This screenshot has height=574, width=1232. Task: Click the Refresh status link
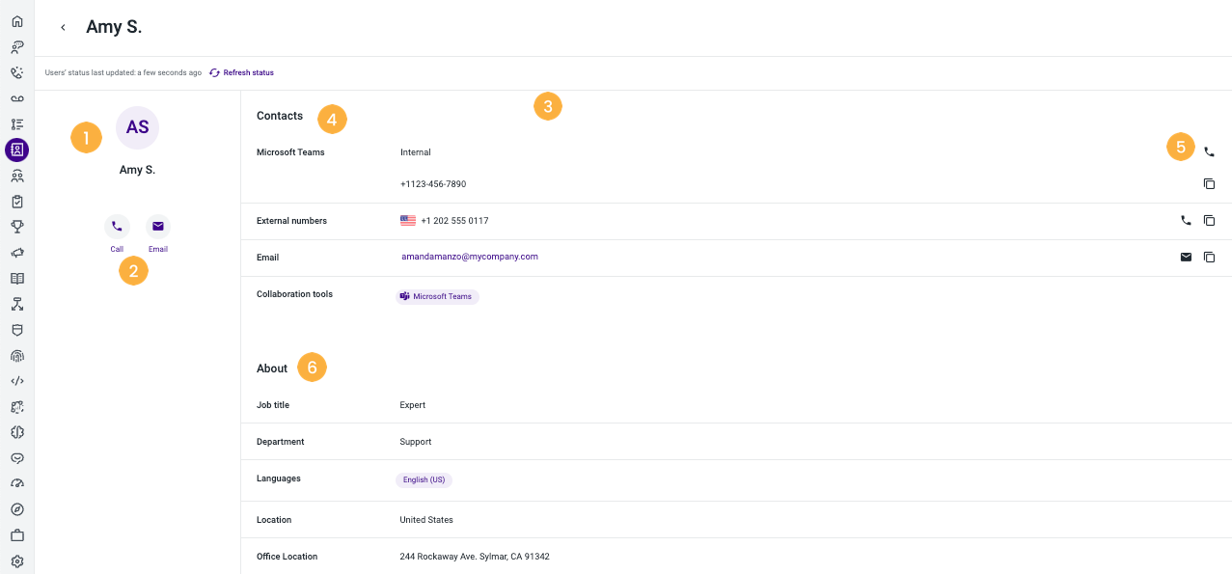(x=242, y=72)
